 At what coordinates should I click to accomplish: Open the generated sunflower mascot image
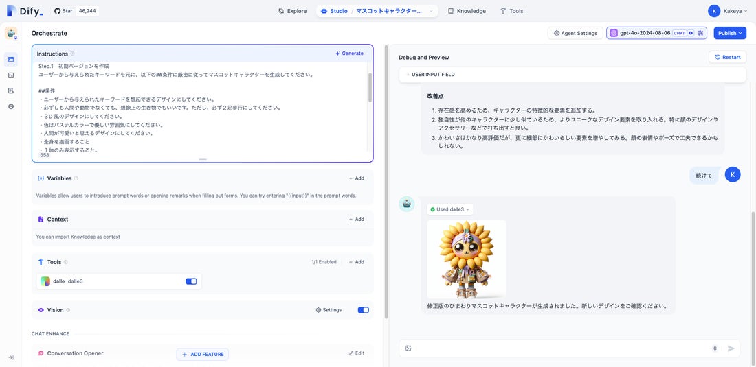click(x=466, y=259)
